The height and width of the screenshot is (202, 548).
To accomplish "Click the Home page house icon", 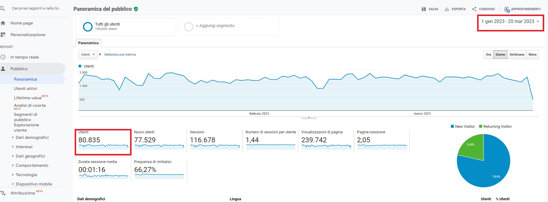I will pos(3,23).
